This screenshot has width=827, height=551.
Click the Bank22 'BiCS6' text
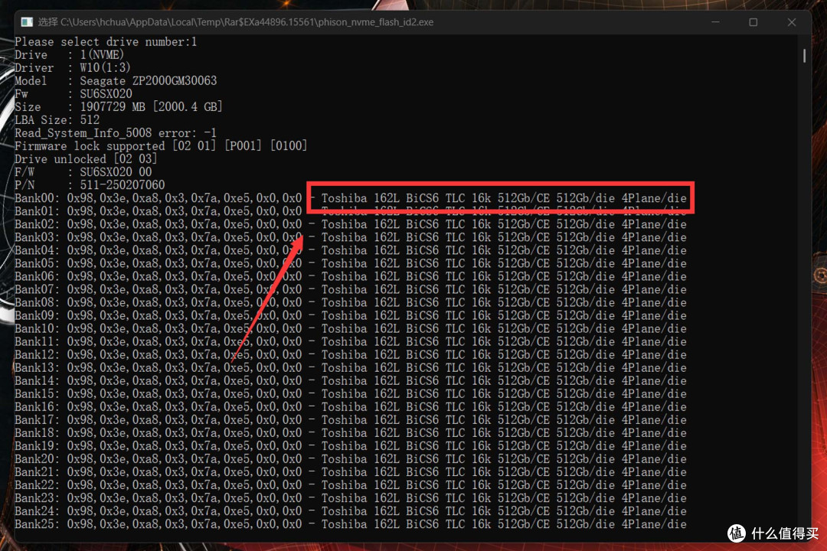tap(422, 485)
